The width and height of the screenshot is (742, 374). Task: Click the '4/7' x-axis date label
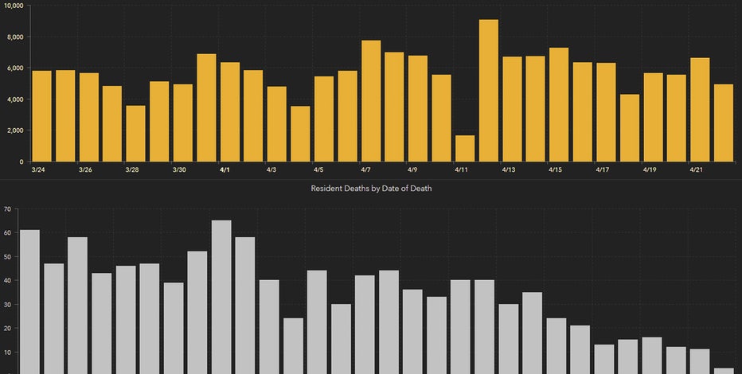click(x=365, y=169)
